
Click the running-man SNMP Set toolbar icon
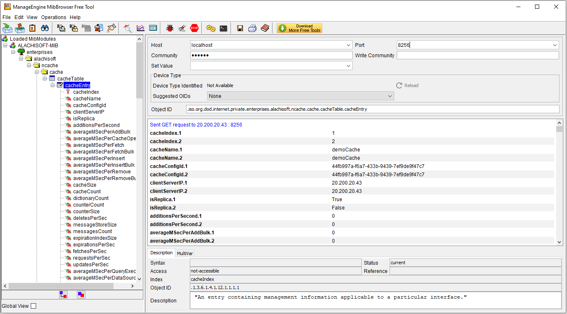click(99, 28)
